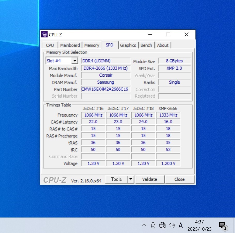Screen dimensions: 235x233
Task: Expand the Slot #4 dropdown arrow
Action: point(74,61)
